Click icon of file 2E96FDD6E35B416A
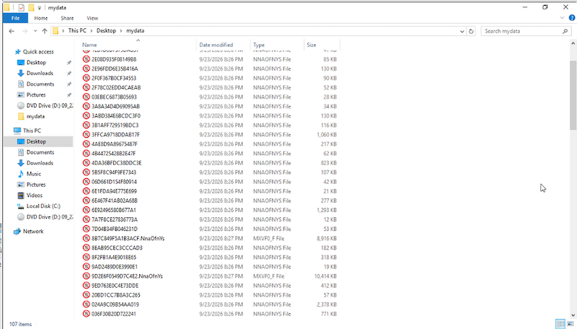 pos(86,69)
